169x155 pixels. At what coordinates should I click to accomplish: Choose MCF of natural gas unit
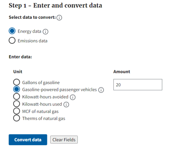coord(17,111)
